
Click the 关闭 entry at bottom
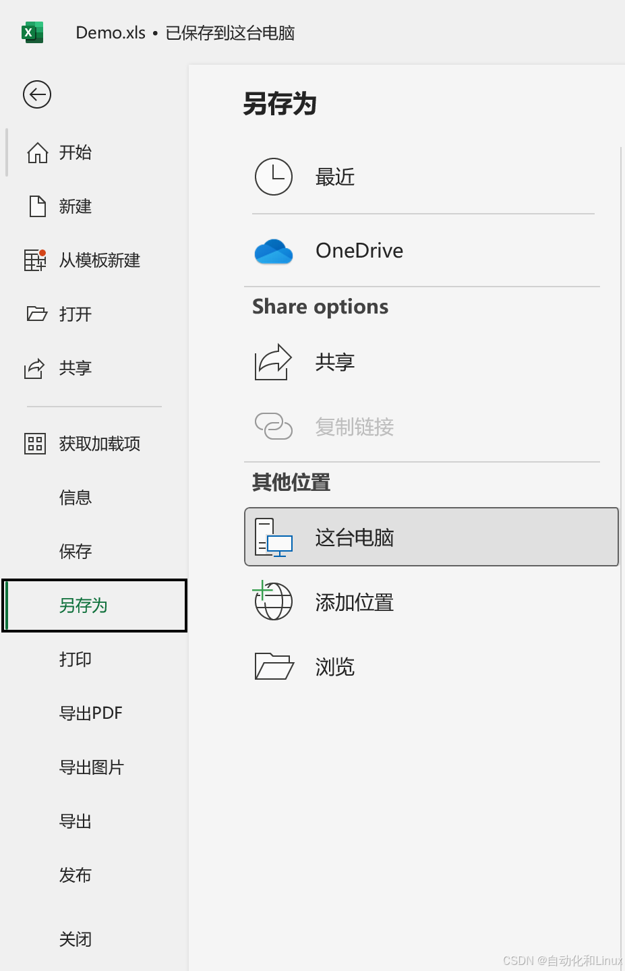75,939
